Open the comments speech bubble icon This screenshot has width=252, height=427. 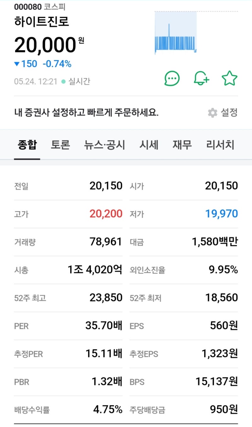pyautogui.click(x=172, y=79)
